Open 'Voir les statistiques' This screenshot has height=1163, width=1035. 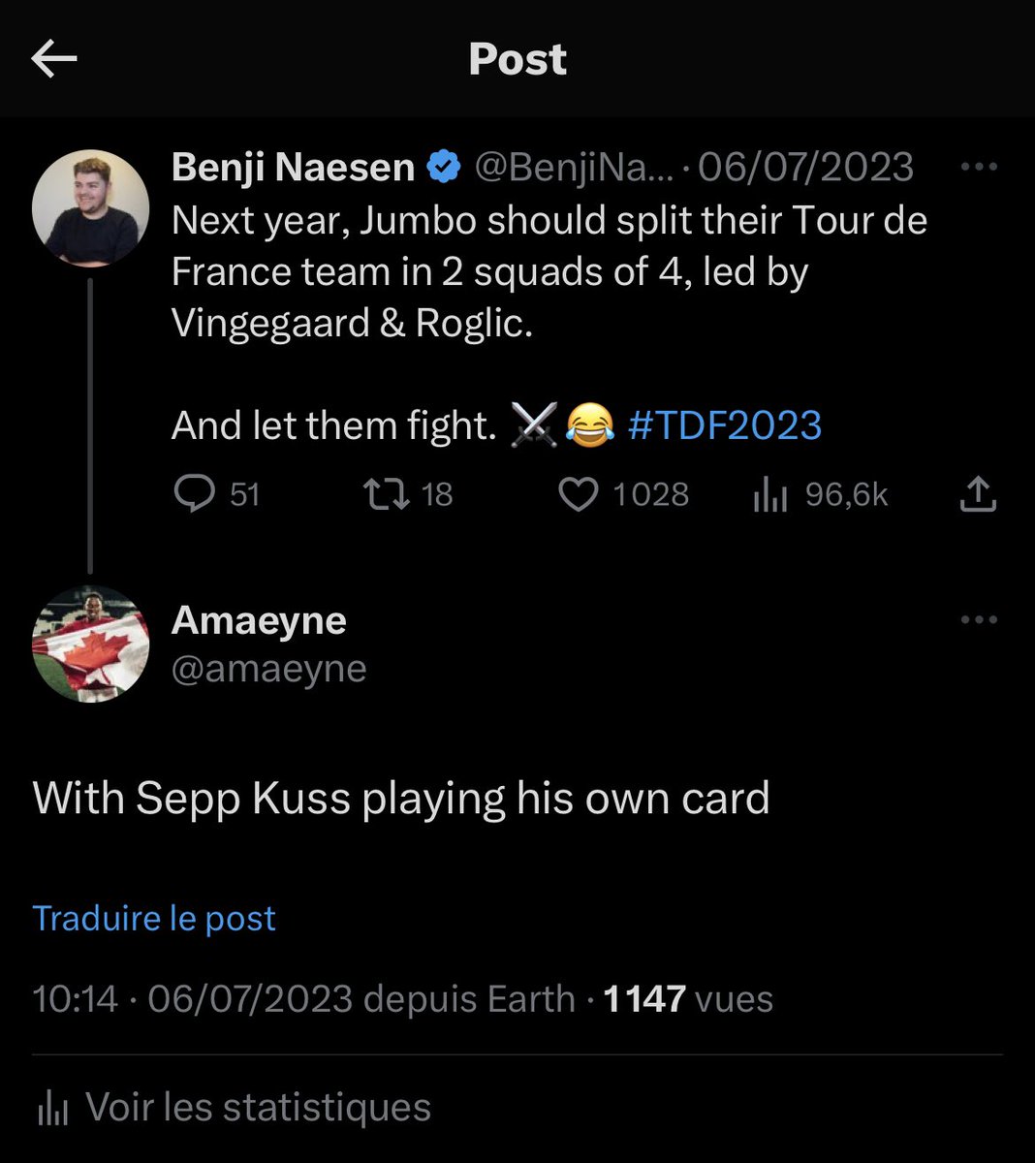click(259, 1107)
